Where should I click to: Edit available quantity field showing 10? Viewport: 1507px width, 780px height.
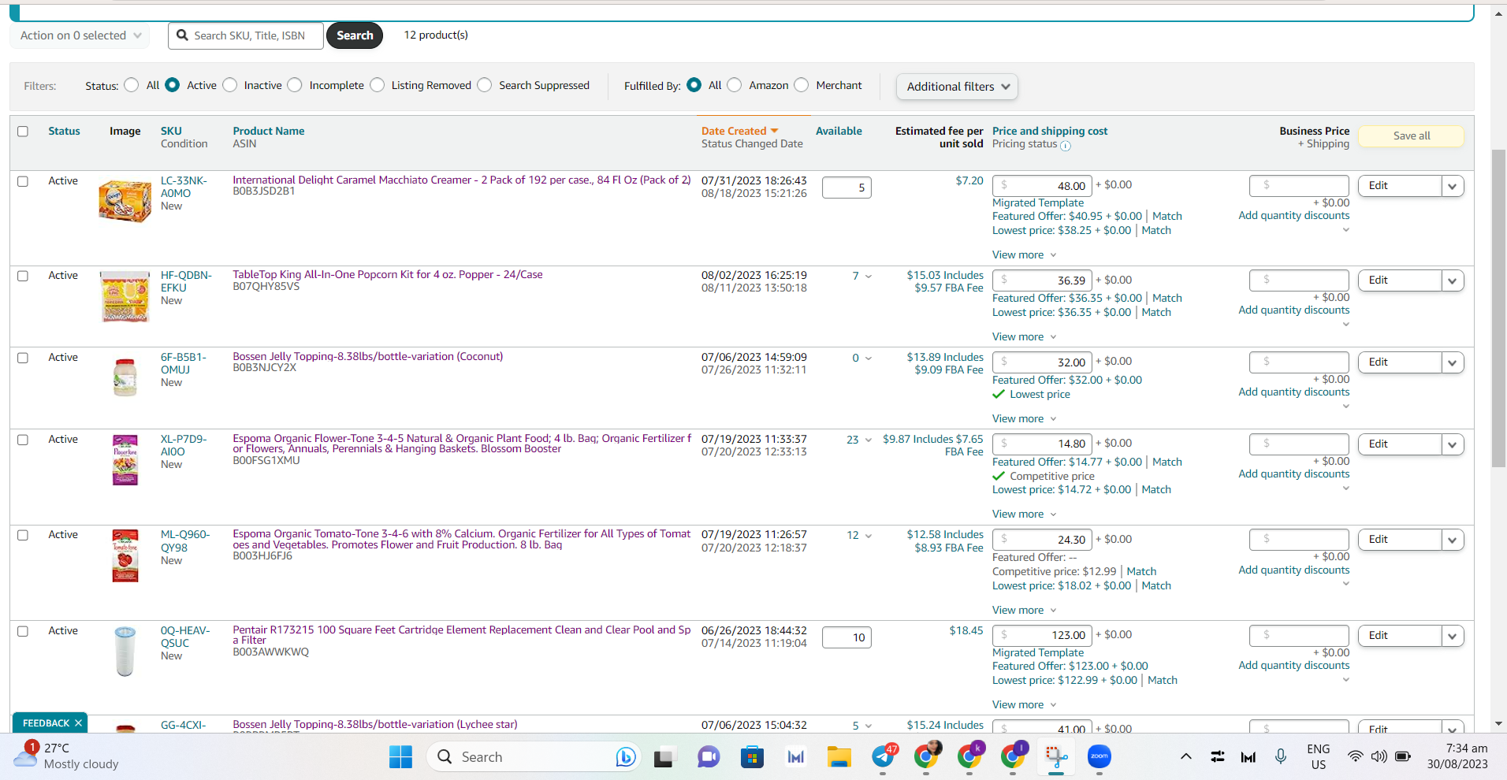tap(847, 637)
